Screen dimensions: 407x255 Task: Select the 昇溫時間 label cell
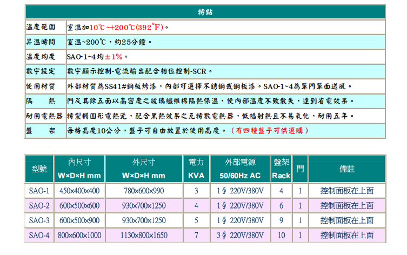click(x=41, y=42)
